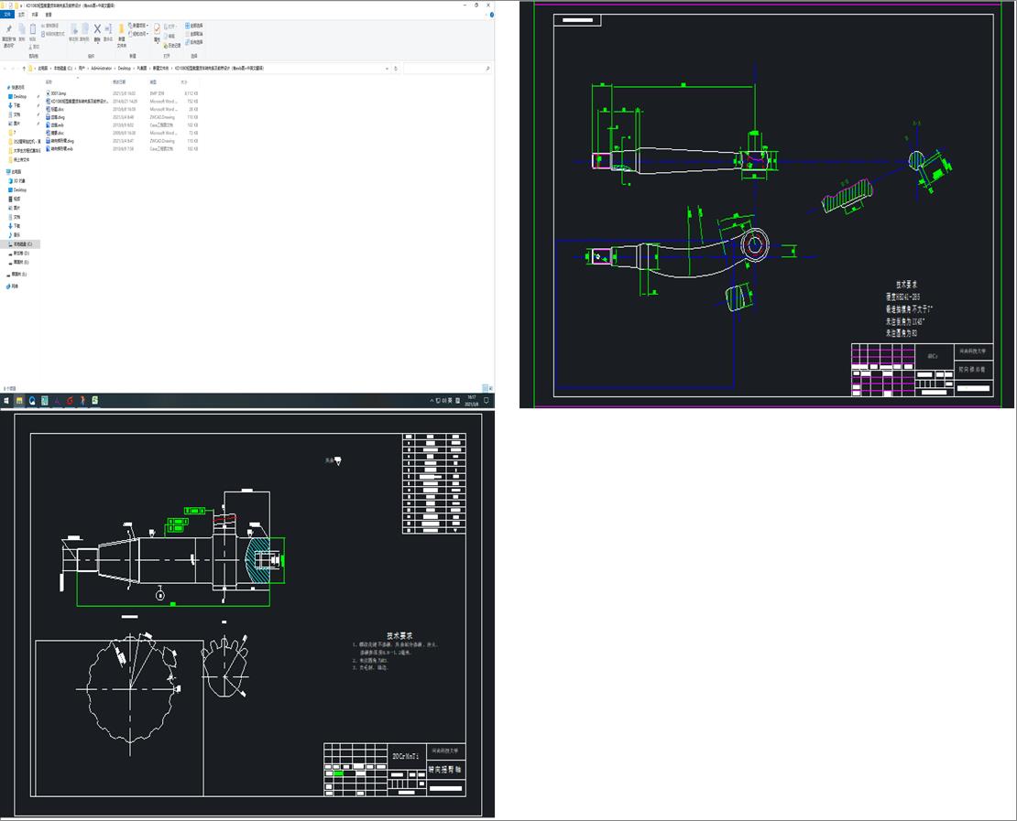Select Videos (视频) under This PC
The image size is (1017, 821).
pyautogui.click(x=16, y=199)
